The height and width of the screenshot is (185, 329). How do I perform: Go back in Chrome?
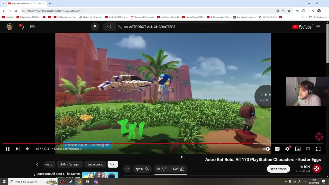click(x=4, y=11)
